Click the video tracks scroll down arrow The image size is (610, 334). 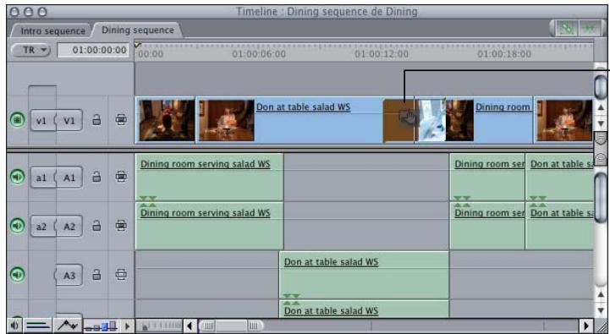click(601, 123)
